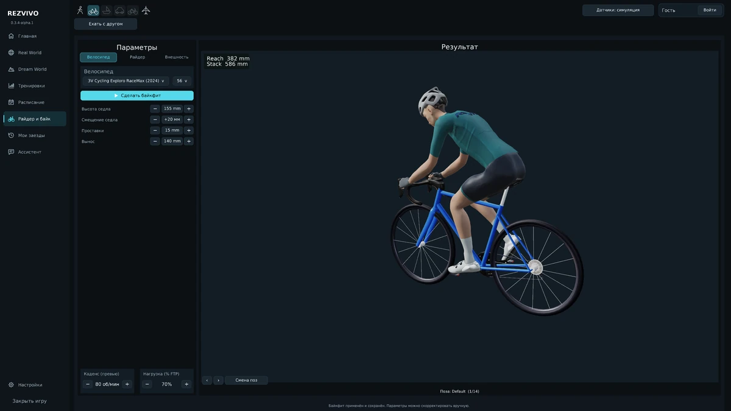Click the +20 мм saddle offset value

pos(172,120)
